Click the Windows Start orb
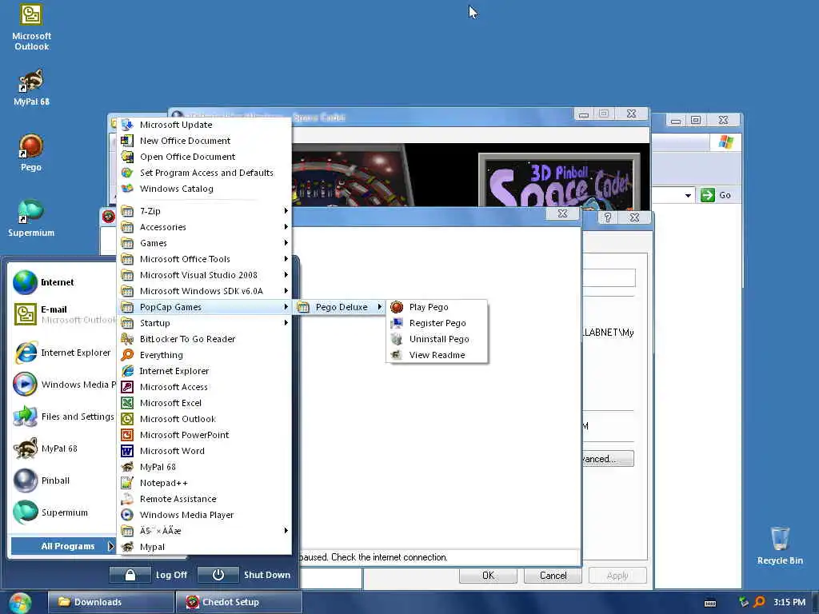The width and height of the screenshot is (819, 614). [20, 603]
